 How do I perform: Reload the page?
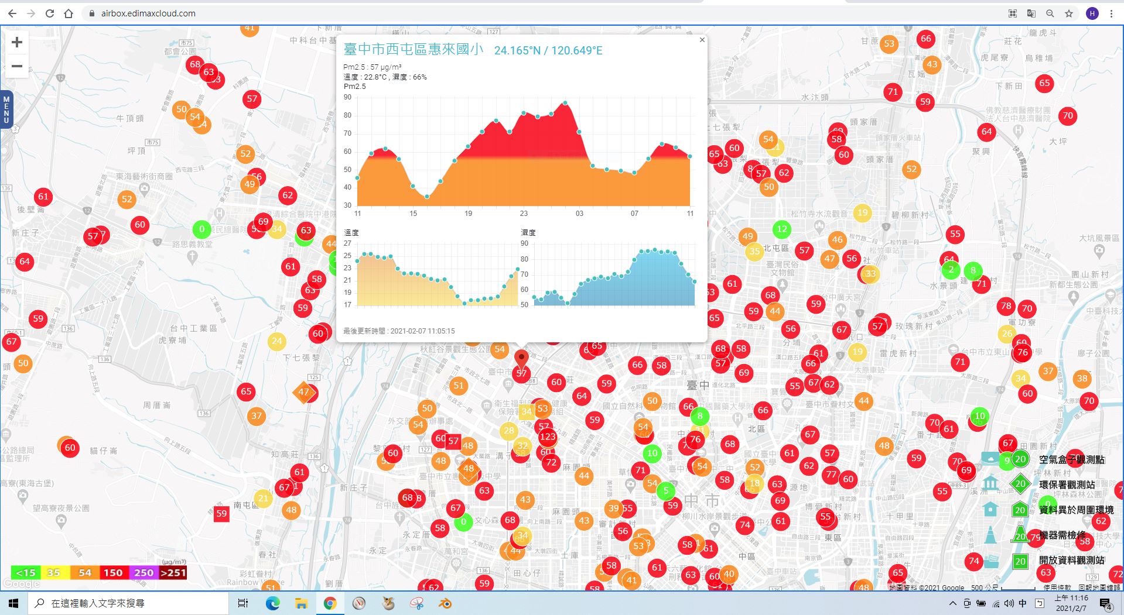pyautogui.click(x=50, y=13)
